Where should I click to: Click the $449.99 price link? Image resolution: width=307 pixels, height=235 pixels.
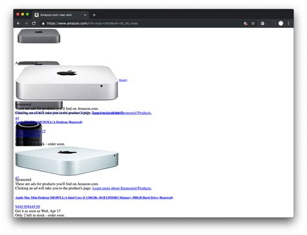(x=28, y=207)
